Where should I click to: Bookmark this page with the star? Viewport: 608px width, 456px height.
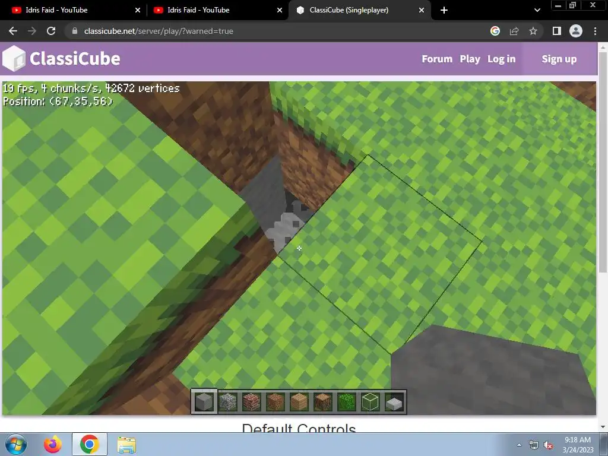[x=533, y=31]
